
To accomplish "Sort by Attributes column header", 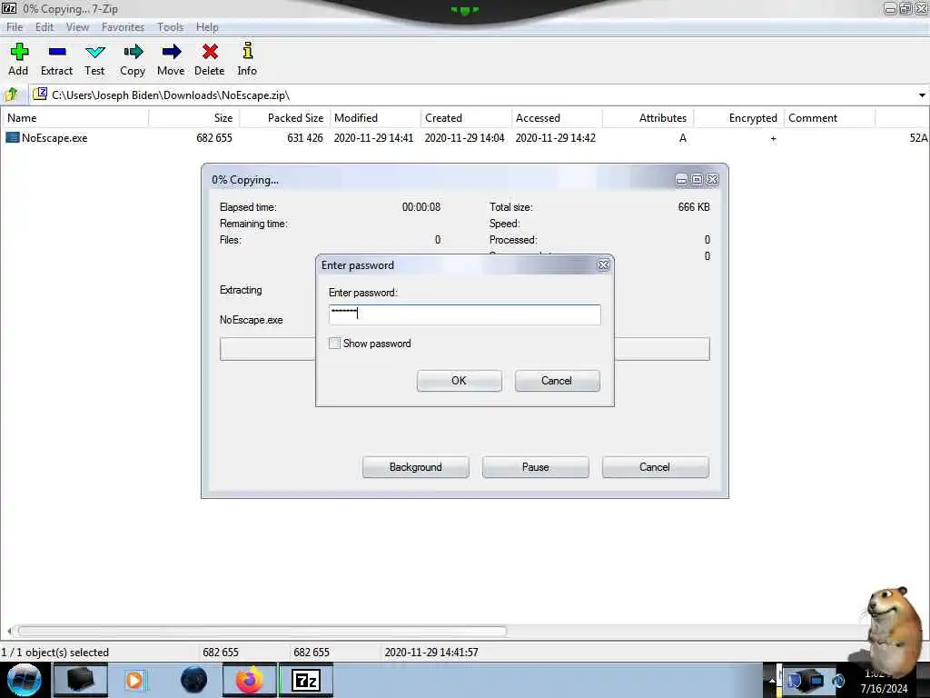I will point(648,118).
